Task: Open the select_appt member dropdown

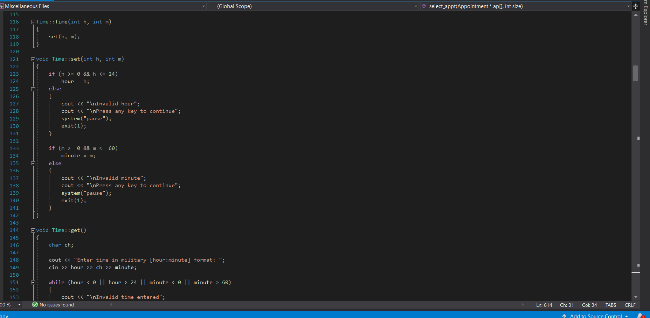Action: coord(628,6)
